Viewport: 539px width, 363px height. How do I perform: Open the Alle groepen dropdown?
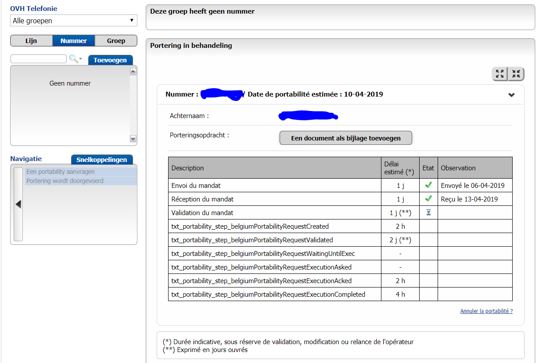tap(73, 21)
